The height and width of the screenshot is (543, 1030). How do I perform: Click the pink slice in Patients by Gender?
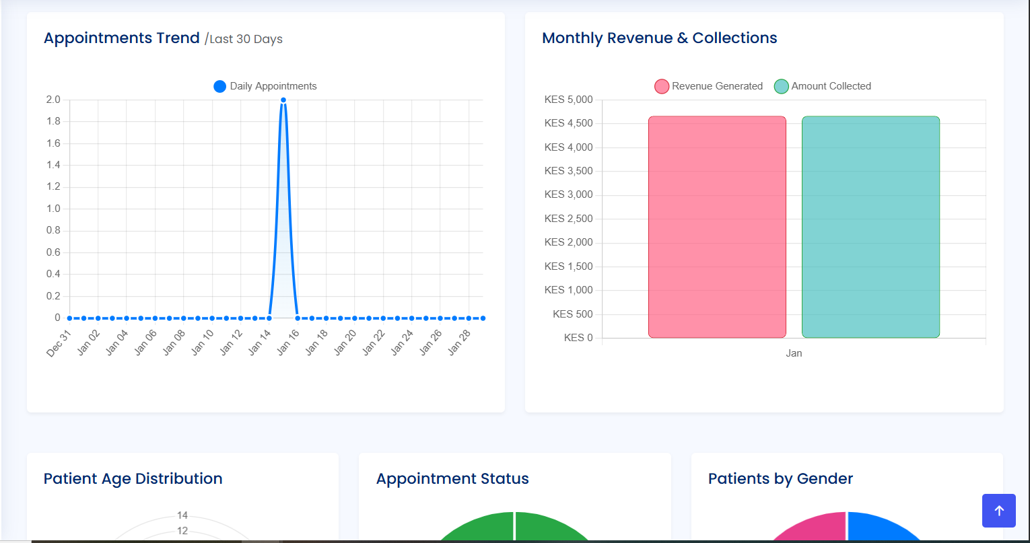[x=815, y=528]
